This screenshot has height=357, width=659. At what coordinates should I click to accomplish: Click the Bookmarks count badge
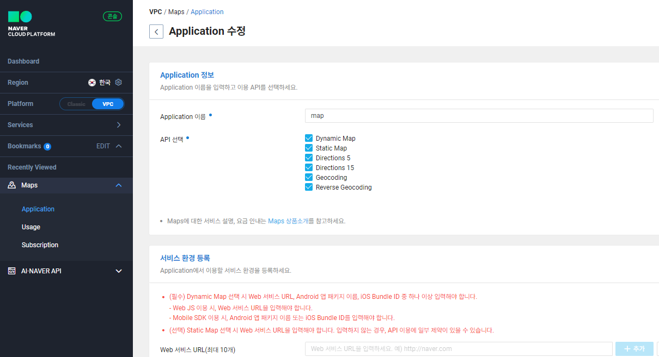[47, 147]
